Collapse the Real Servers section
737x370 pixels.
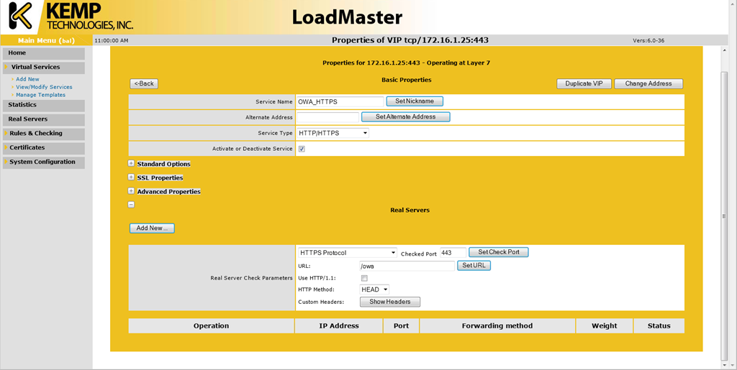click(131, 205)
